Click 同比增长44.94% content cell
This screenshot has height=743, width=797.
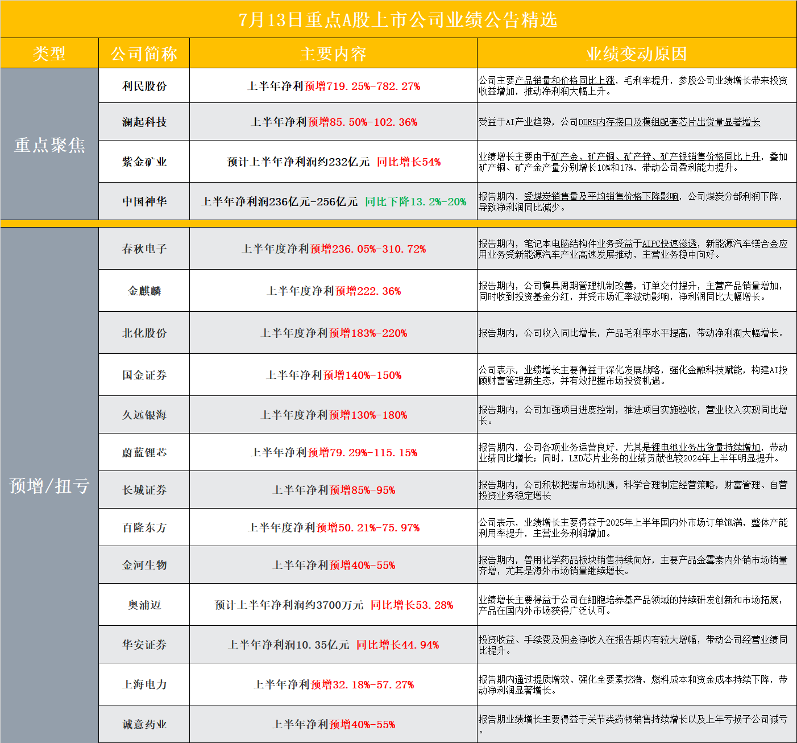point(333,645)
